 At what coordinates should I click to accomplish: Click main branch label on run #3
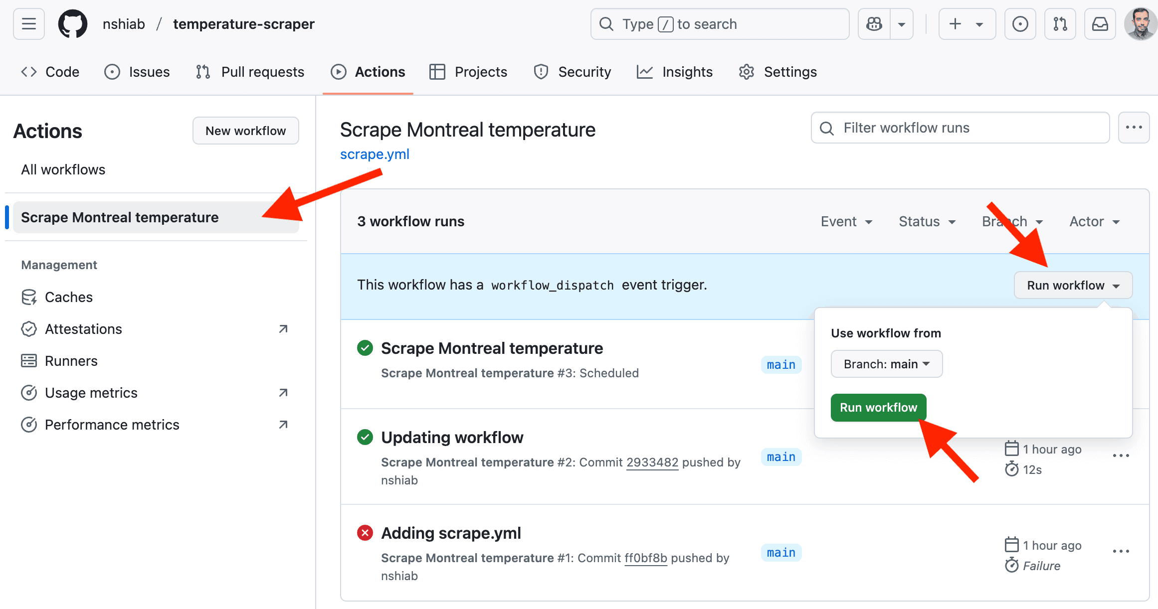coord(781,364)
